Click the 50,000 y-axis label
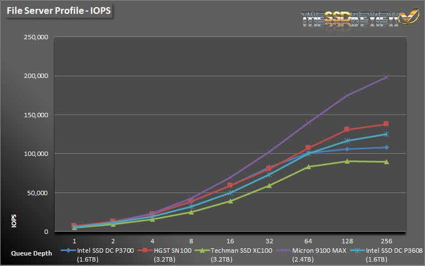 pyautogui.click(x=38, y=193)
